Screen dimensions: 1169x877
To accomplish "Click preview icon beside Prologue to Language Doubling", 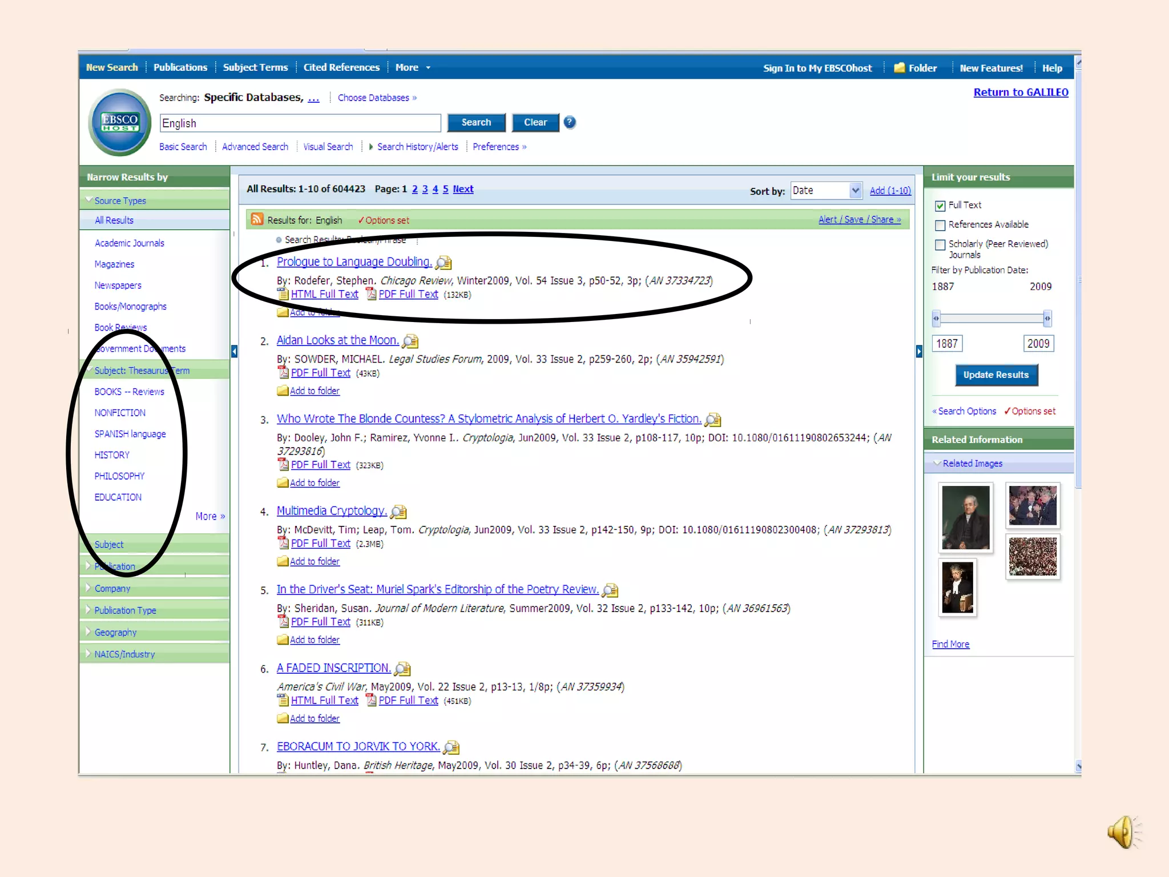I will [x=444, y=263].
